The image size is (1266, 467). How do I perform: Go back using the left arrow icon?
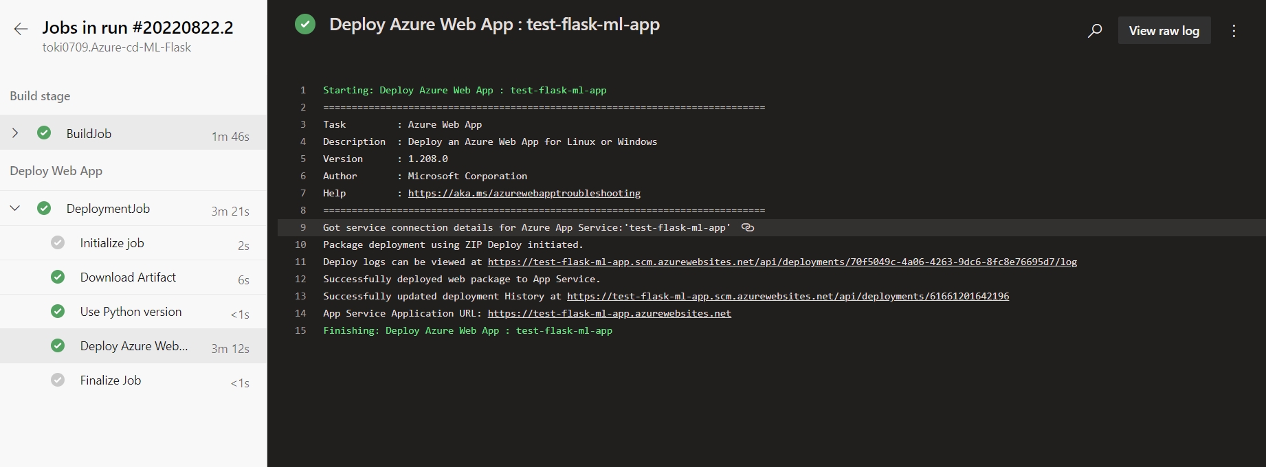pyautogui.click(x=21, y=29)
